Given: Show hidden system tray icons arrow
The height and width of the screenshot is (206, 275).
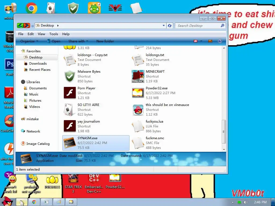Looking at the screenshot, I should coord(233,202).
